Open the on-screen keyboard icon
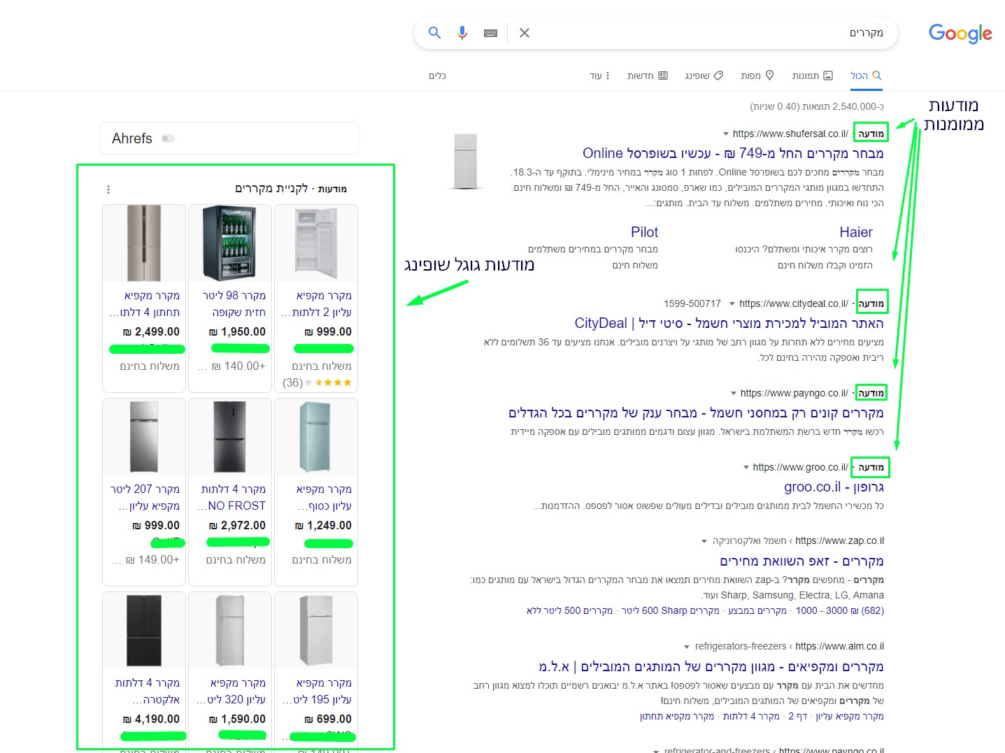The width and height of the screenshot is (1005, 753). 491,33
